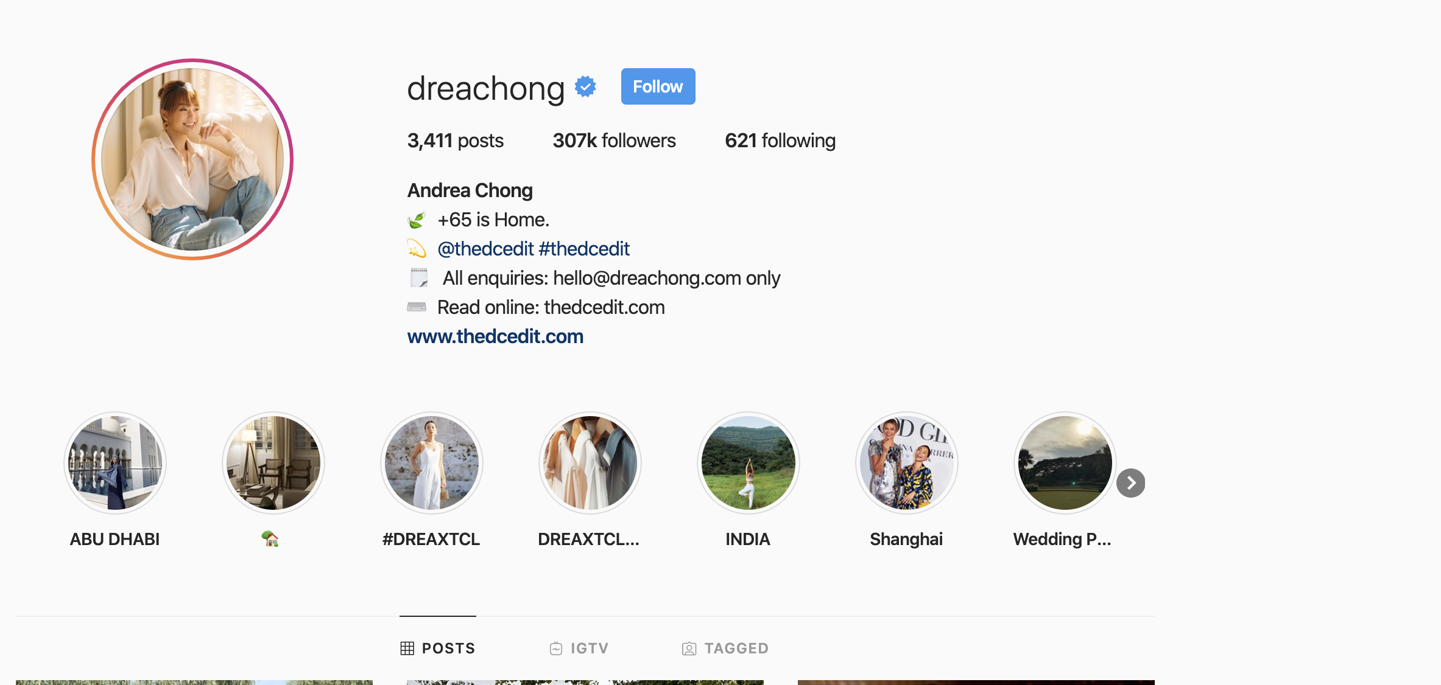This screenshot has width=1441, height=685.
Task: View the 621 following list
Action: coord(780,141)
